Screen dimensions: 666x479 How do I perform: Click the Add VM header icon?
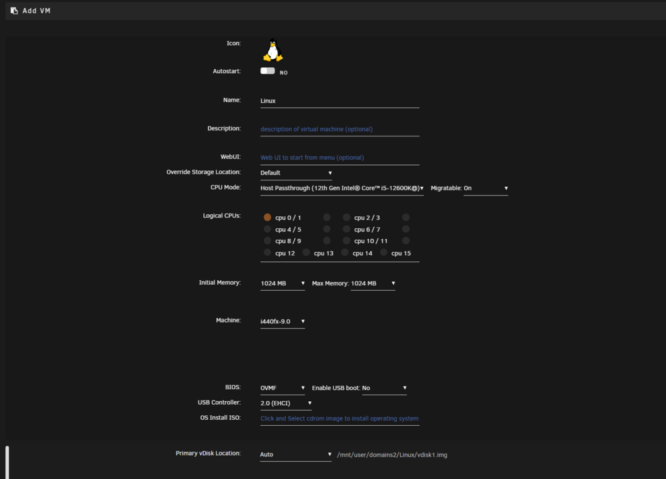click(14, 11)
